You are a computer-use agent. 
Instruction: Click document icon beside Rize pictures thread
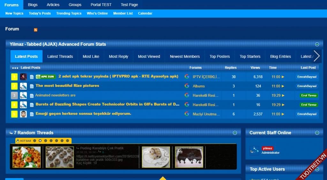point(32,86)
